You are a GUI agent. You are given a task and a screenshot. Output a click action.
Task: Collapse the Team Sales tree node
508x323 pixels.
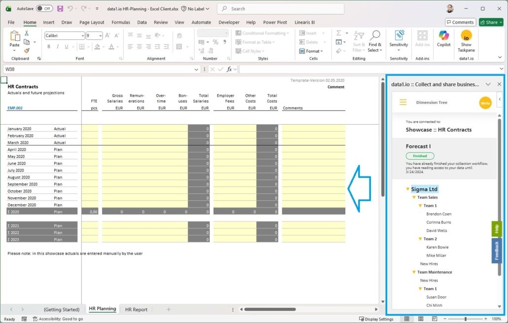point(414,197)
